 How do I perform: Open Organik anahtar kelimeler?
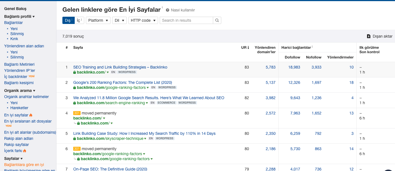(x=27, y=97)
